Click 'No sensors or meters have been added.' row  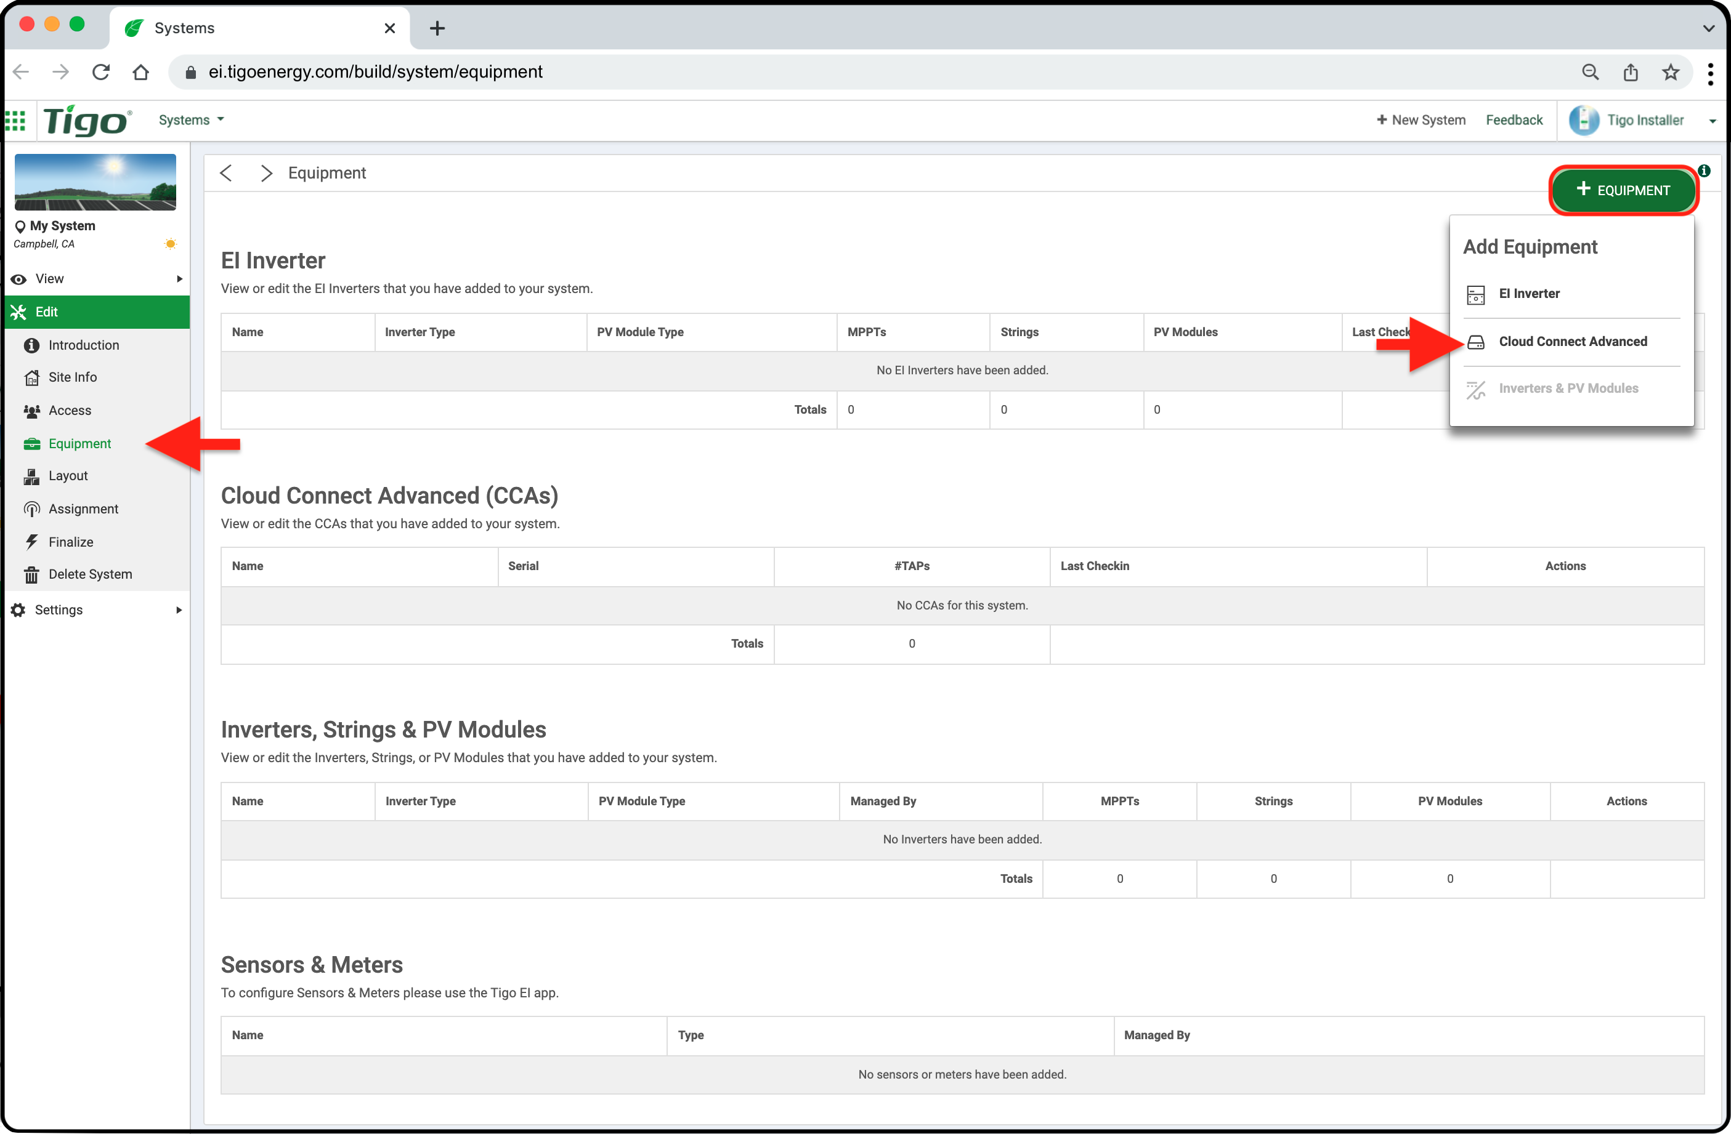[962, 1075]
